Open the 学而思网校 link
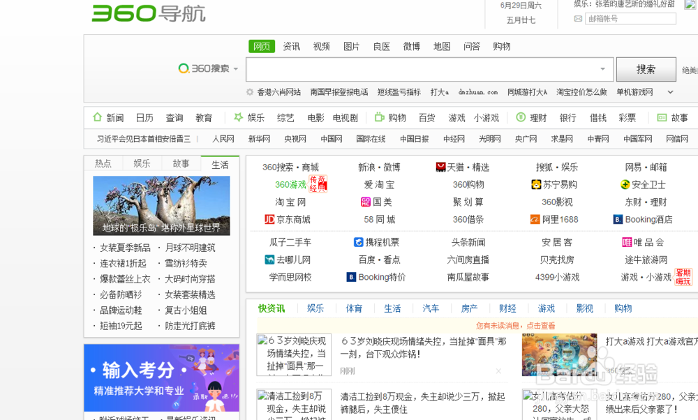This screenshot has width=698, height=420. 290,277
